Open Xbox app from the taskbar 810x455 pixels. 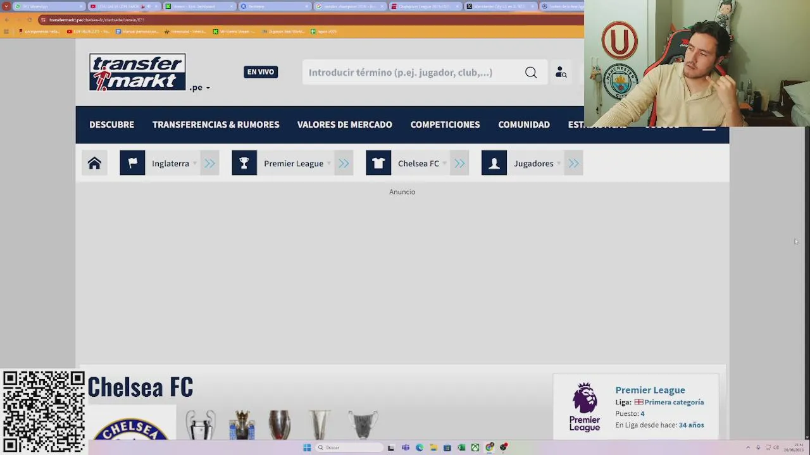click(475, 447)
